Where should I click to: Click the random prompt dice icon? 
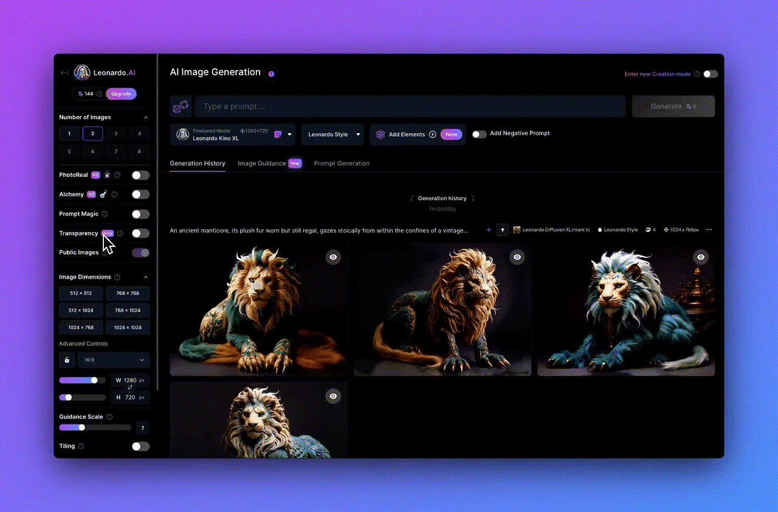[181, 106]
